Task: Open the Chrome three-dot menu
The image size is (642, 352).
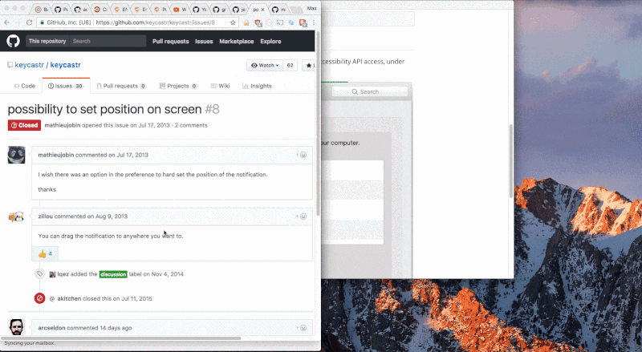Action: click(314, 22)
